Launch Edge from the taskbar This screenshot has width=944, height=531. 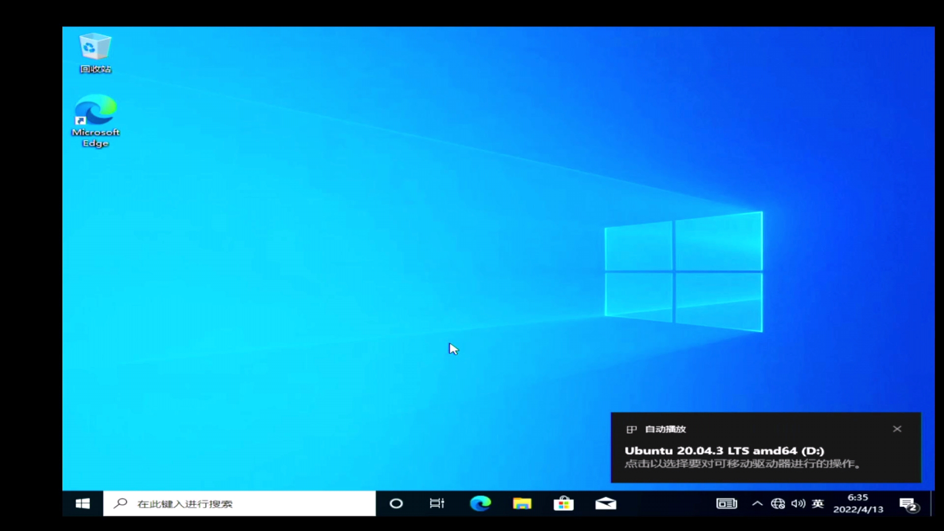coord(480,503)
